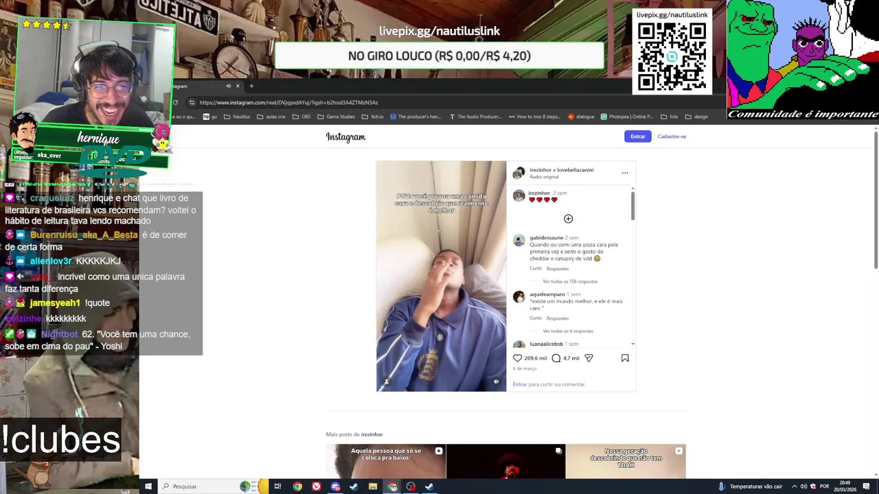Image resolution: width=879 pixels, height=494 pixels.
Task: Click Curtir under gabidessaune comment
Action: (536, 269)
